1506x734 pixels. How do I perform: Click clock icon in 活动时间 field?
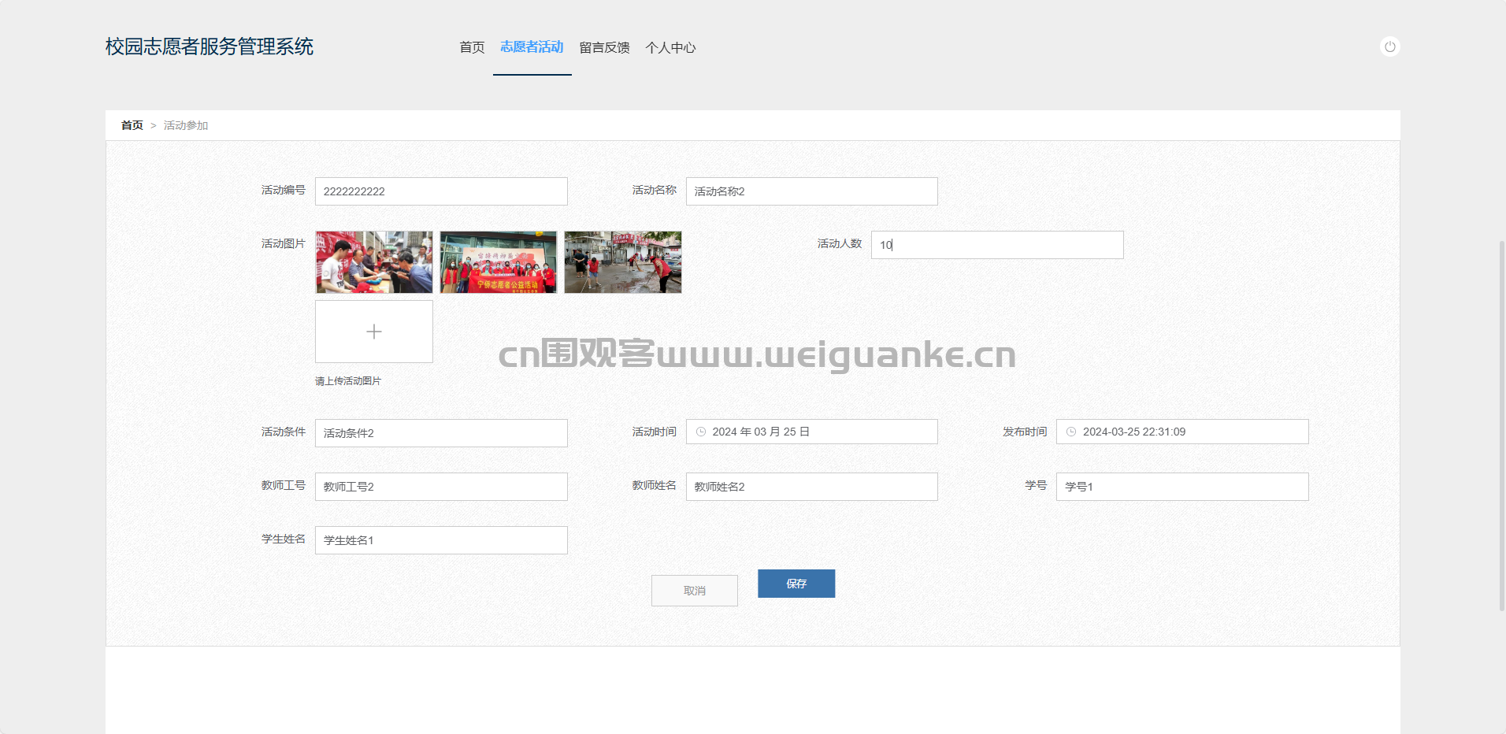[x=700, y=432]
